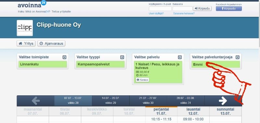
Task: Go to next weeks with right arrow
Action: pyautogui.click(x=223, y=101)
